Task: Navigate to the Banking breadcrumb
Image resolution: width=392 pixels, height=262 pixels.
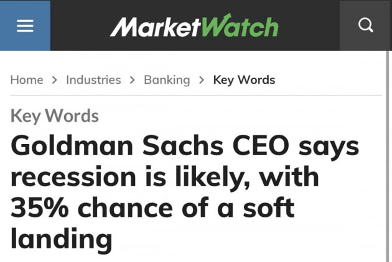Action: [x=167, y=80]
